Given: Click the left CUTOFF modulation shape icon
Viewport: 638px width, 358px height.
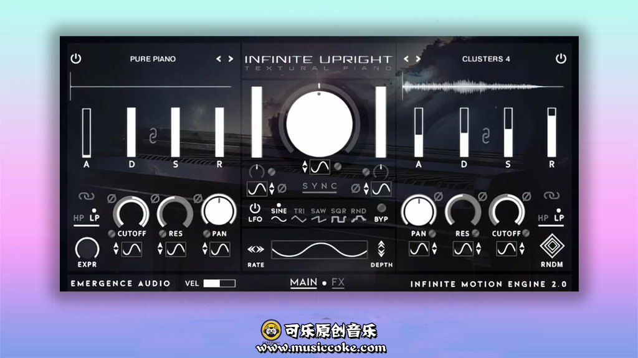Looking at the screenshot, I should [132, 249].
